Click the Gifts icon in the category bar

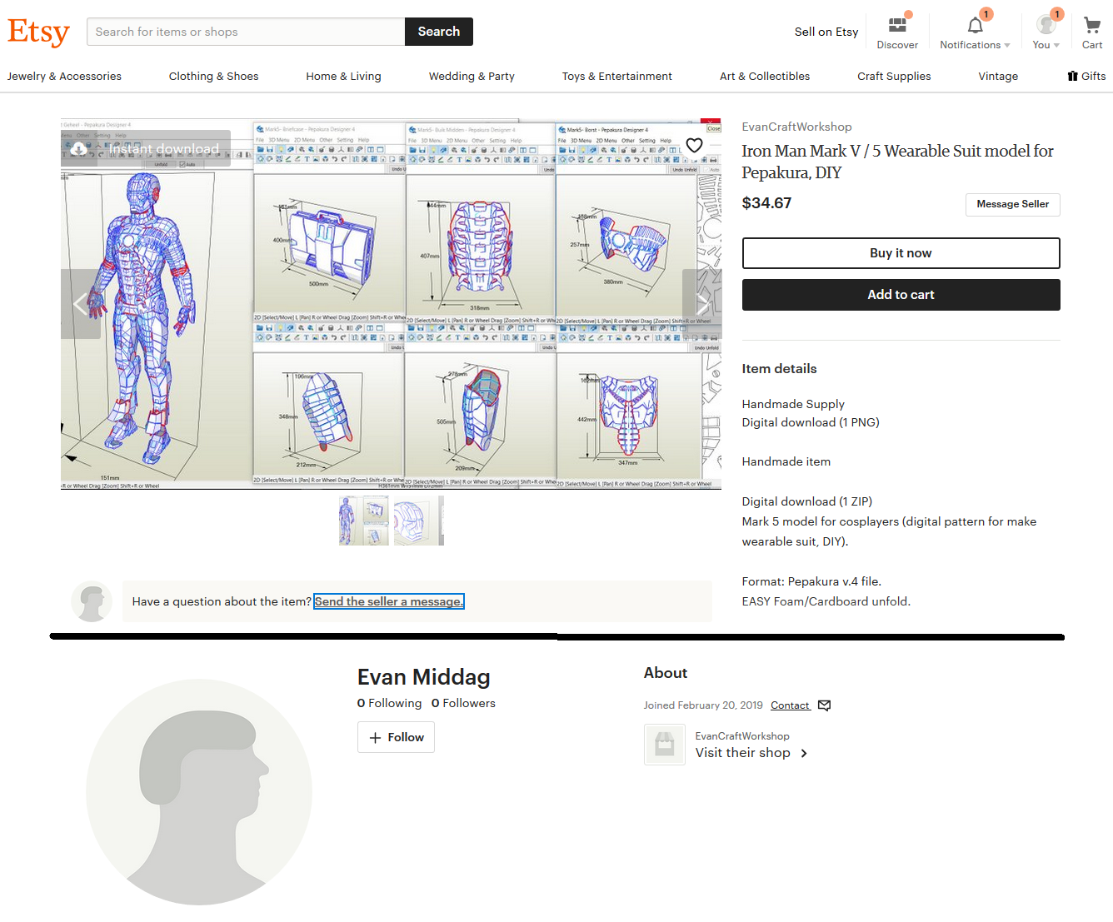point(1073,76)
